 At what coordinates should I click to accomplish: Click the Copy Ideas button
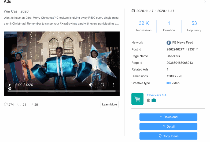168,136
